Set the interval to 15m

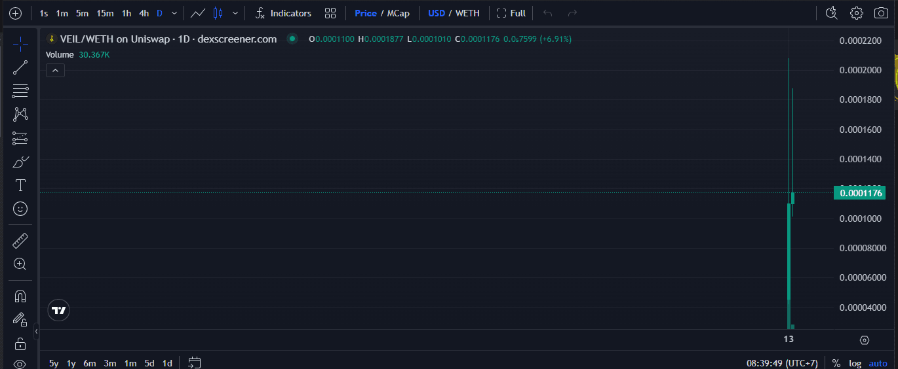coord(105,13)
